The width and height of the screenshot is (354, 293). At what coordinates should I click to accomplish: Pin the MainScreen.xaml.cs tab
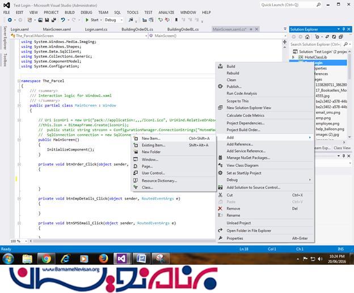click(x=251, y=29)
